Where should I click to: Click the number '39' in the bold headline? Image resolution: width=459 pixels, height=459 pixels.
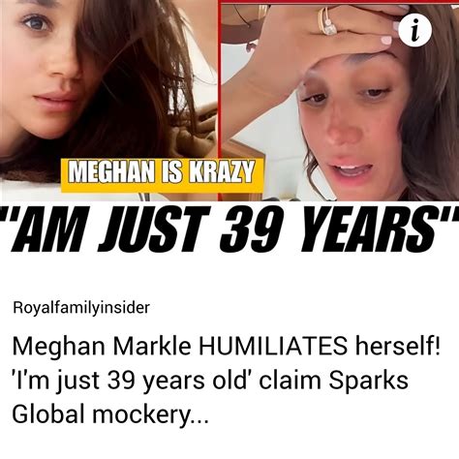pos(248,231)
